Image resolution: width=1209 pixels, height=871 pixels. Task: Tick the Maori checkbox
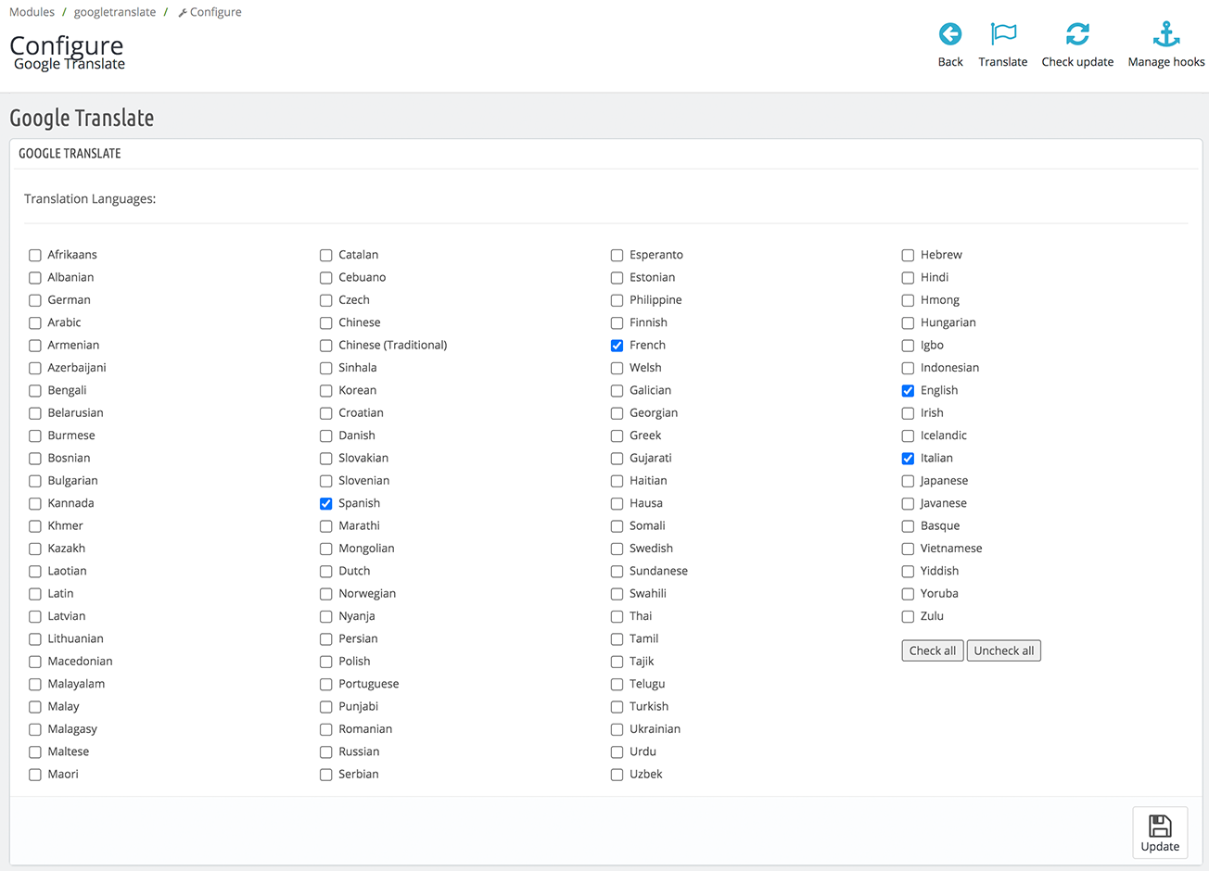pos(35,776)
